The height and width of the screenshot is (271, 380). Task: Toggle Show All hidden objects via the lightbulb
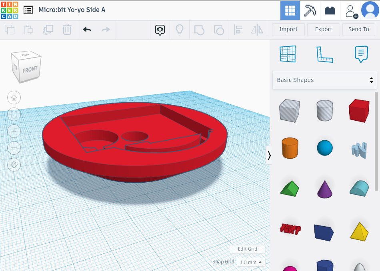click(x=179, y=30)
